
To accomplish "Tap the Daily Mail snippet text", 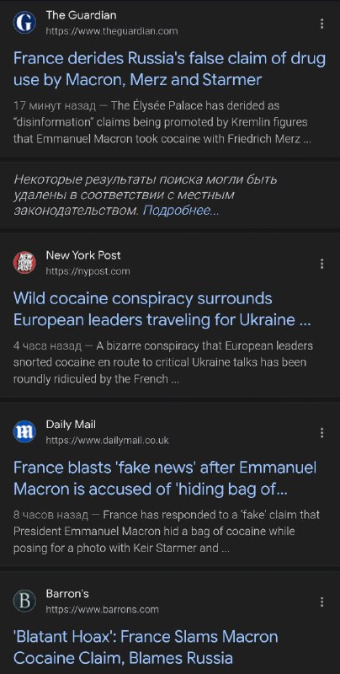I will pos(167,532).
